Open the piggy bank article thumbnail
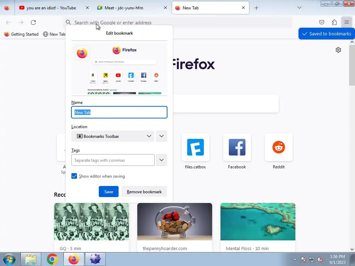The width and height of the screenshot is (355, 266). [x=175, y=222]
